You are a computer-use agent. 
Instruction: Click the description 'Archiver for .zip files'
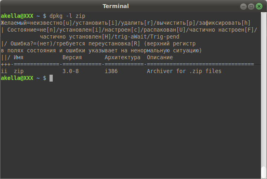(184, 71)
